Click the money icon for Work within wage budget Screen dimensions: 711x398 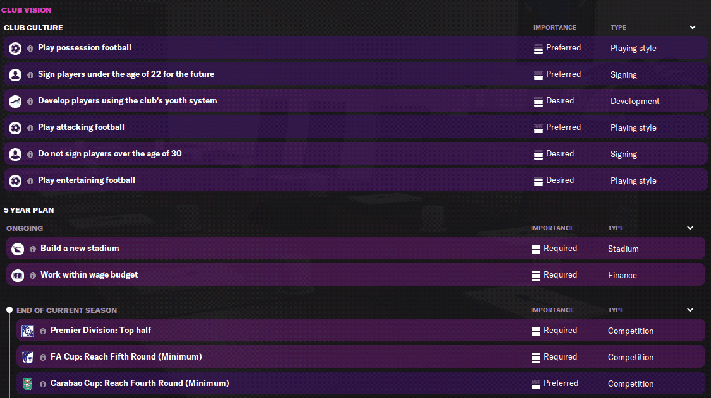[x=18, y=275]
